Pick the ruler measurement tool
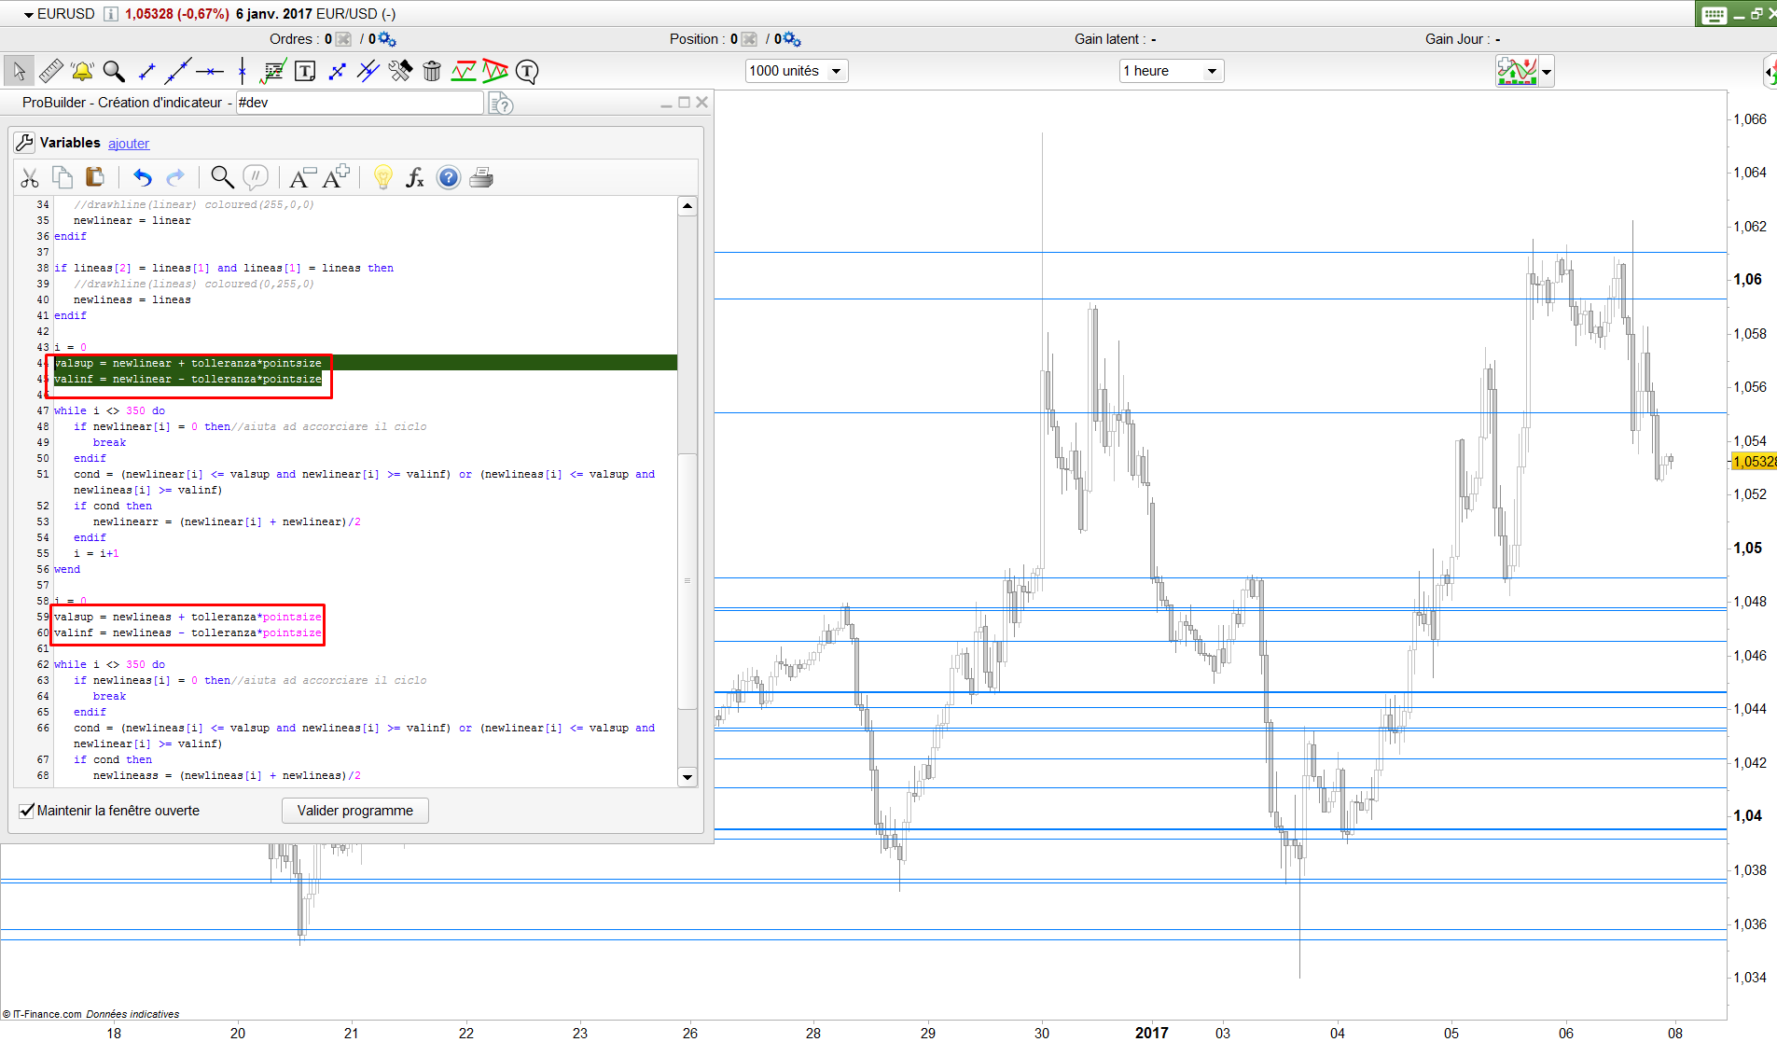The height and width of the screenshot is (1042, 1777). (51, 71)
